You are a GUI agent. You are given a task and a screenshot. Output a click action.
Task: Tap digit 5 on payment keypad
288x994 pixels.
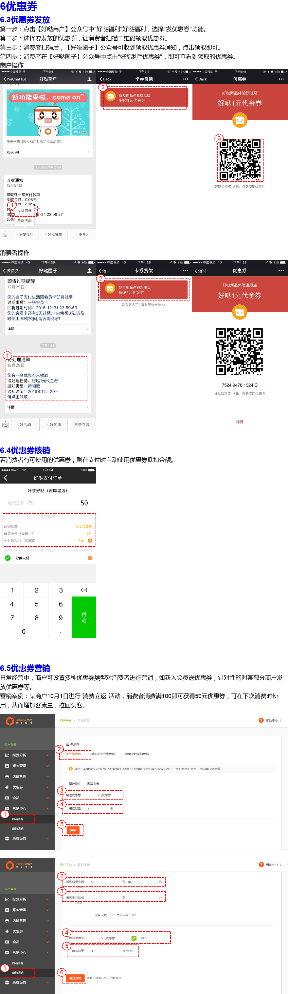tap(37, 604)
